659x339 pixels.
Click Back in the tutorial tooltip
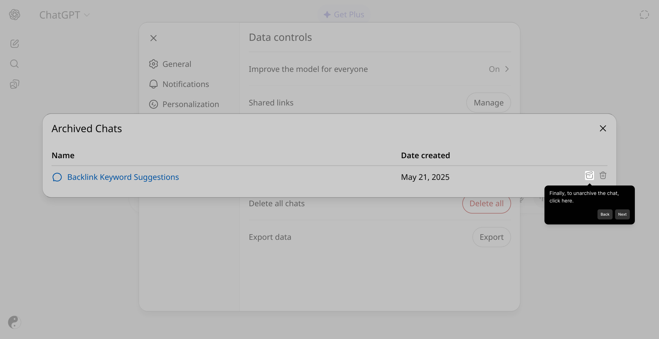coord(605,214)
